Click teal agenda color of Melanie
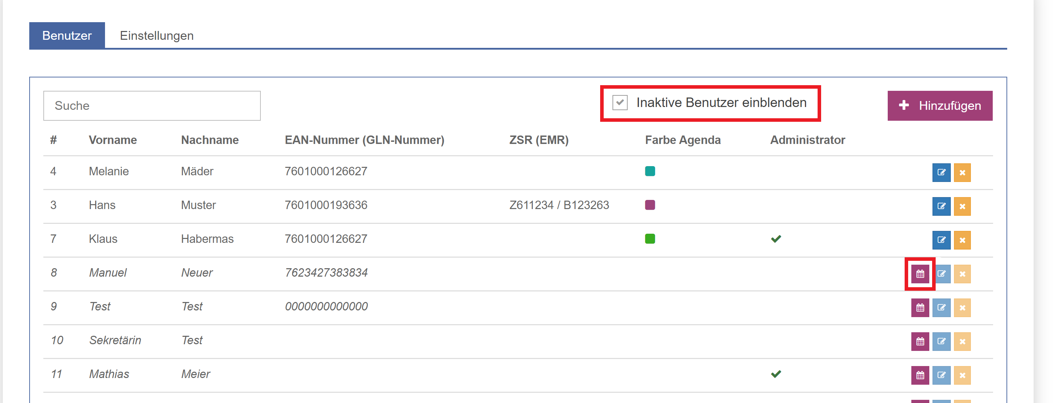The image size is (1053, 403). [649, 171]
